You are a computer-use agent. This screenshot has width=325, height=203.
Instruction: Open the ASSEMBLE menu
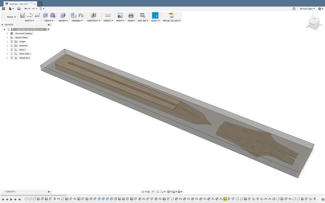pyautogui.click(x=77, y=21)
